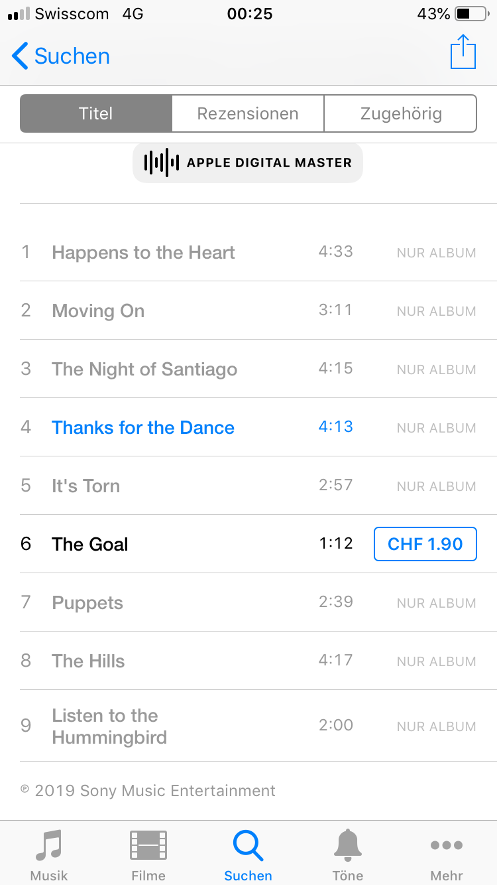Tap the Apple Digital Master waveform badge
The image size is (497, 885).
point(248,163)
